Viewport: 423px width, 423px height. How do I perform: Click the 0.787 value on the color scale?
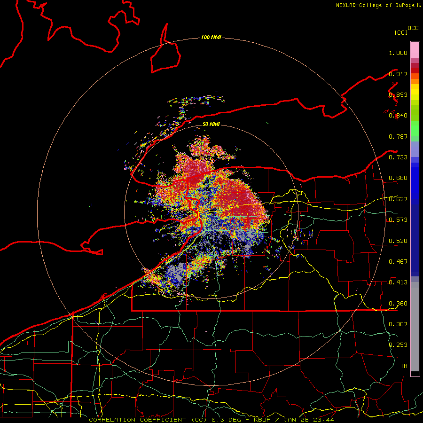398,136
